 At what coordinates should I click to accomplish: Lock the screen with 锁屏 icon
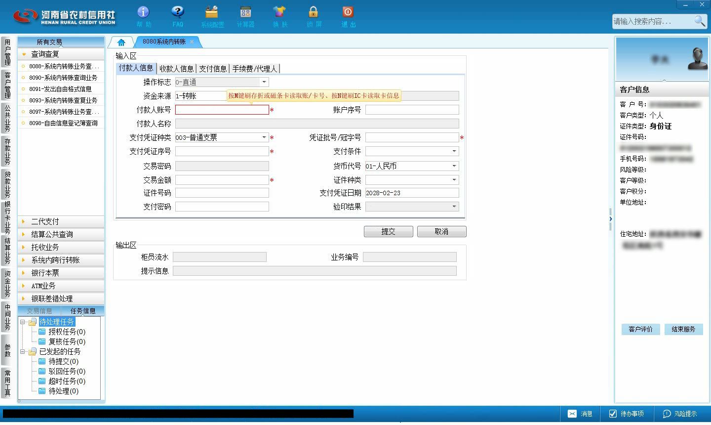click(x=314, y=16)
